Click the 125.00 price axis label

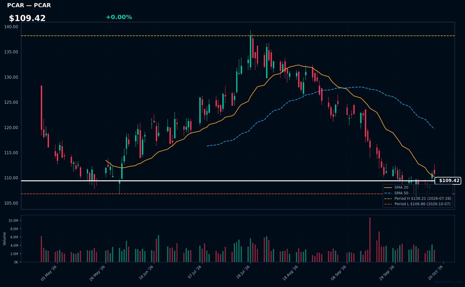(12, 102)
